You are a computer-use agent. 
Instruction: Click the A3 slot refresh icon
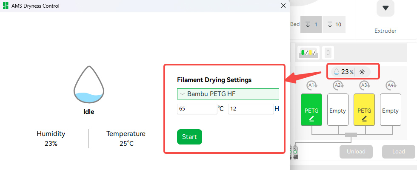click(364, 85)
